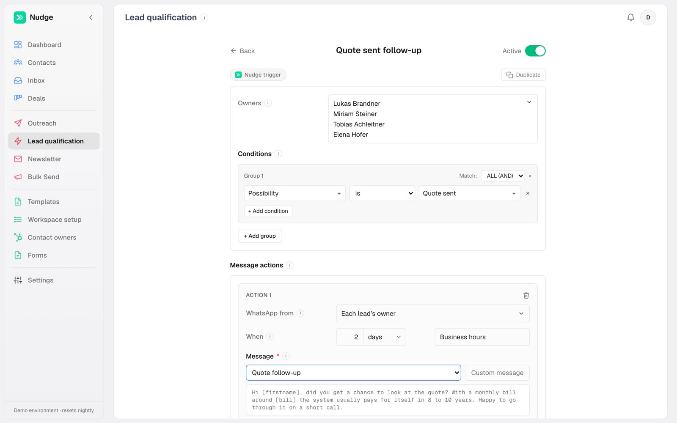Open Quote follow-up template dropdown
677x423 pixels.
353,373
